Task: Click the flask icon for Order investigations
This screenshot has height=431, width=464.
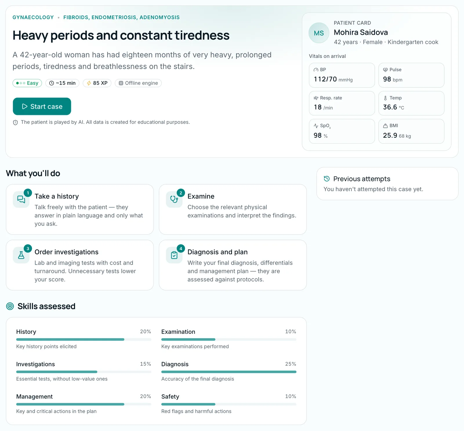Action: pos(21,255)
